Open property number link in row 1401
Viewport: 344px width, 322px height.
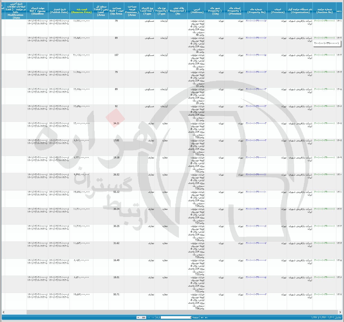[x=256, y=21]
